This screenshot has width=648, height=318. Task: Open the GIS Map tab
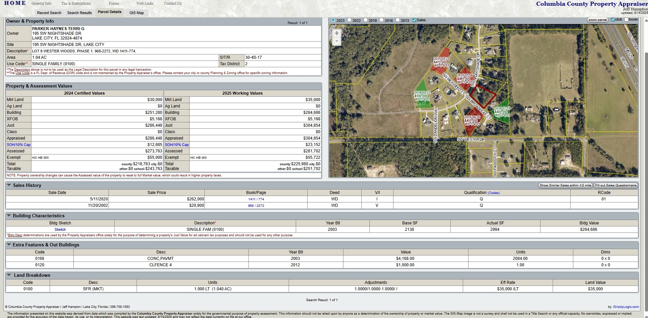click(137, 13)
